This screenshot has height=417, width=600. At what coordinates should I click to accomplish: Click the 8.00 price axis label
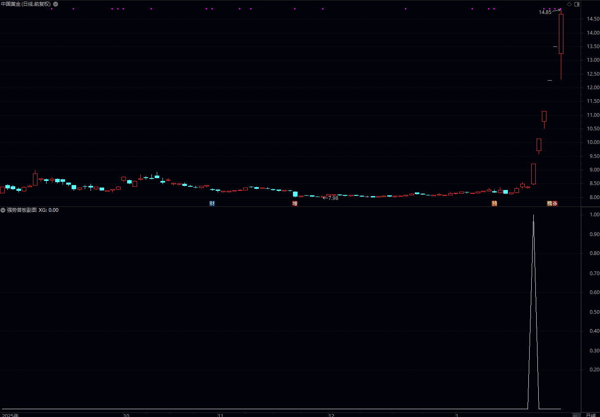594,197
